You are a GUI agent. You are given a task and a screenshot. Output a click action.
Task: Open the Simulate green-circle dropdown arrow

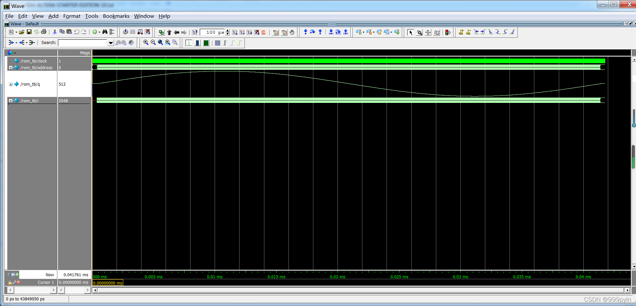pos(99,32)
